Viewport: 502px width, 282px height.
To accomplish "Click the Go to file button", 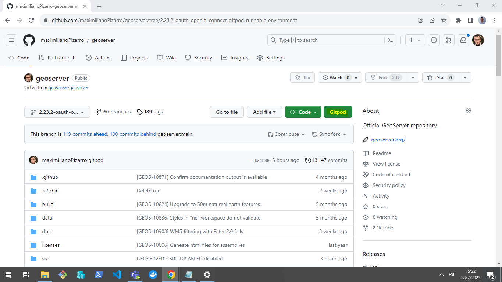I will pyautogui.click(x=227, y=112).
